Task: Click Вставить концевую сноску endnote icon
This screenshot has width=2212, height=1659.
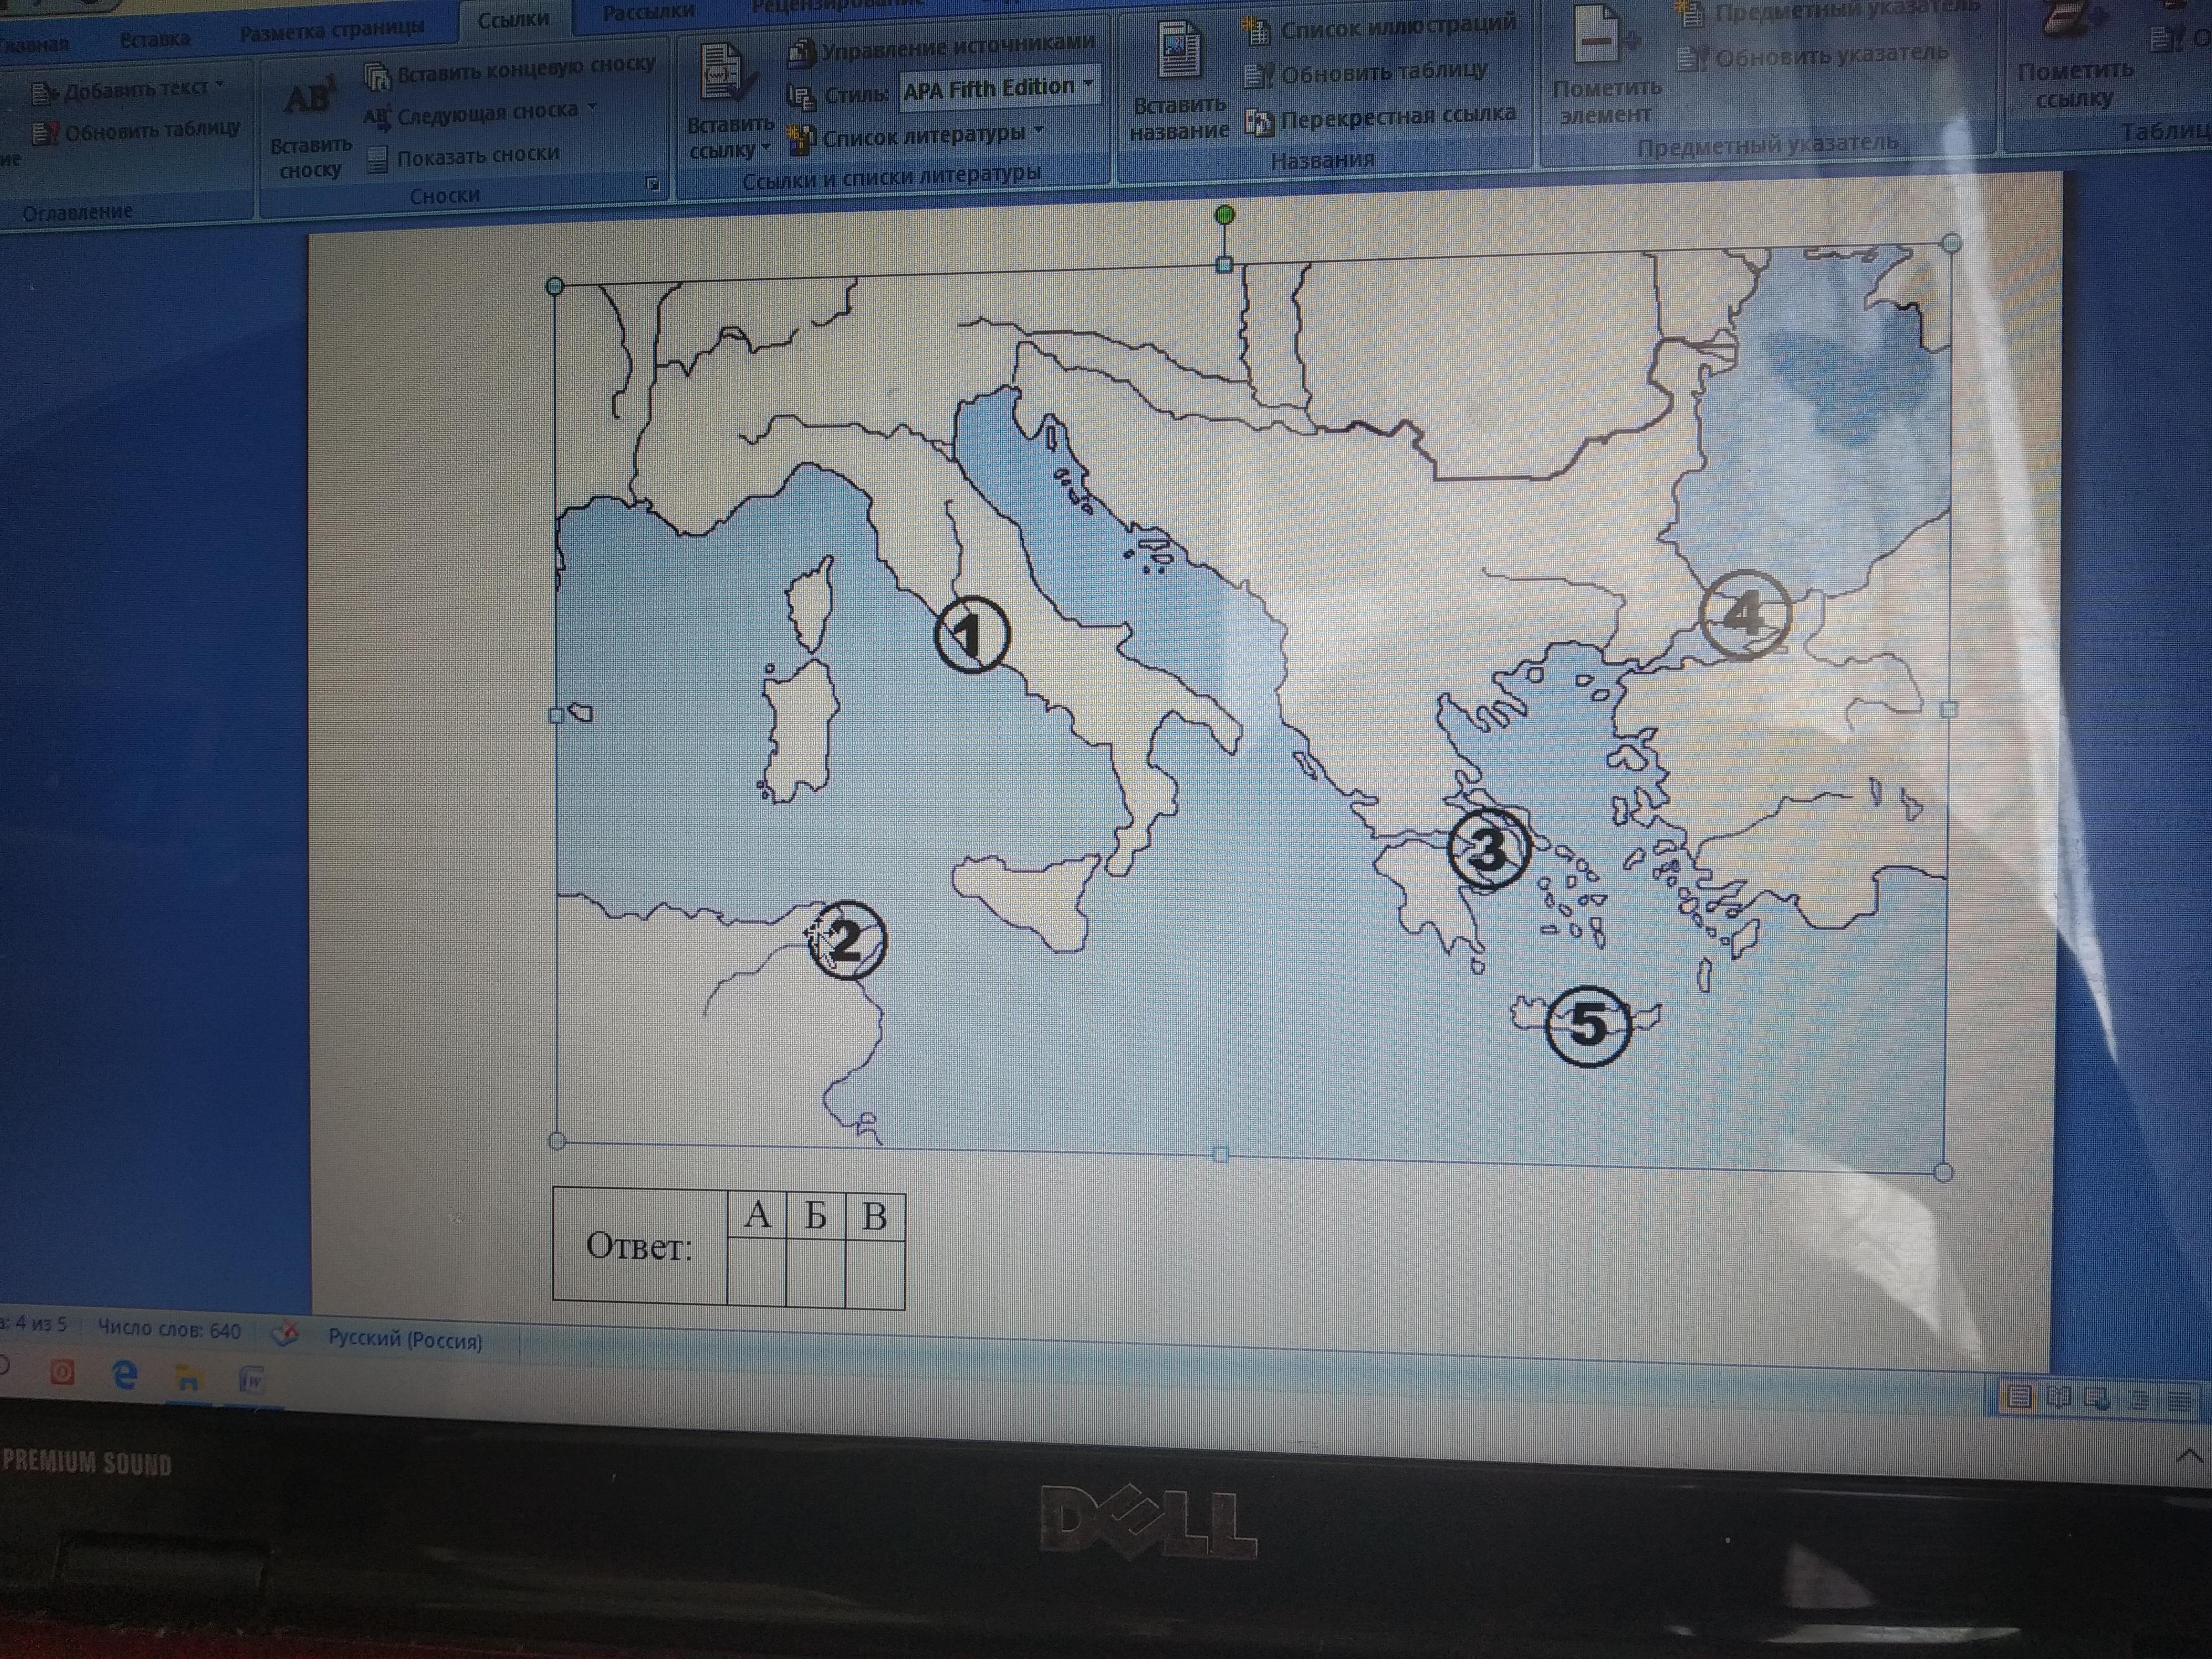Action: pos(378,76)
